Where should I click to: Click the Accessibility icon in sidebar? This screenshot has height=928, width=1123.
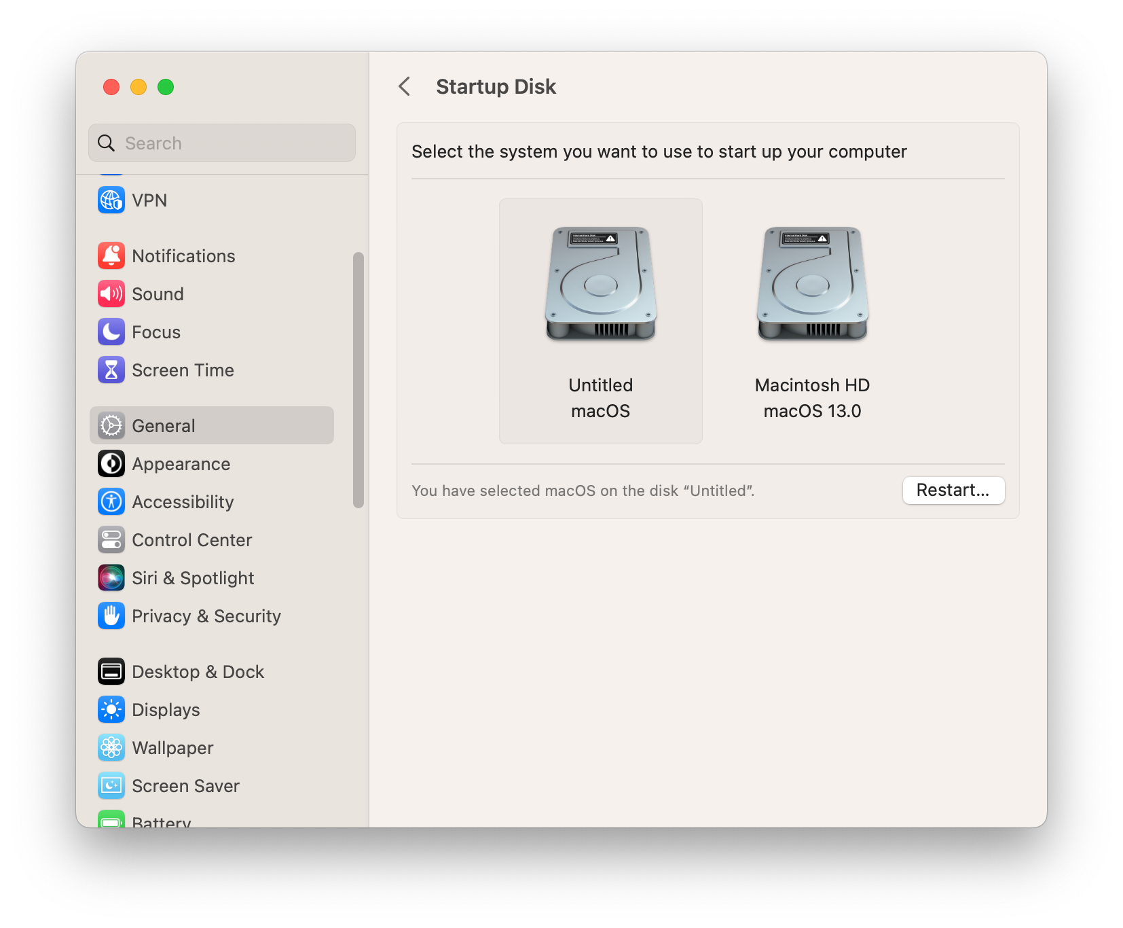pyautogui.click(x=111, y=502)
